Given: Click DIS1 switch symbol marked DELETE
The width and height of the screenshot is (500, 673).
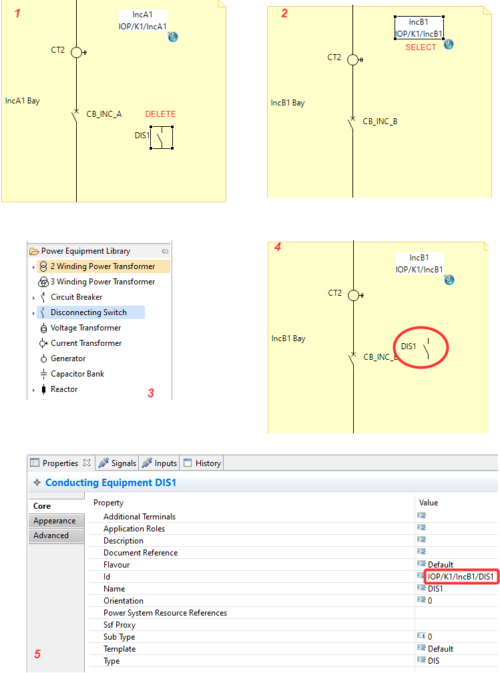Looking at the screenshot, I should point(162,138).
